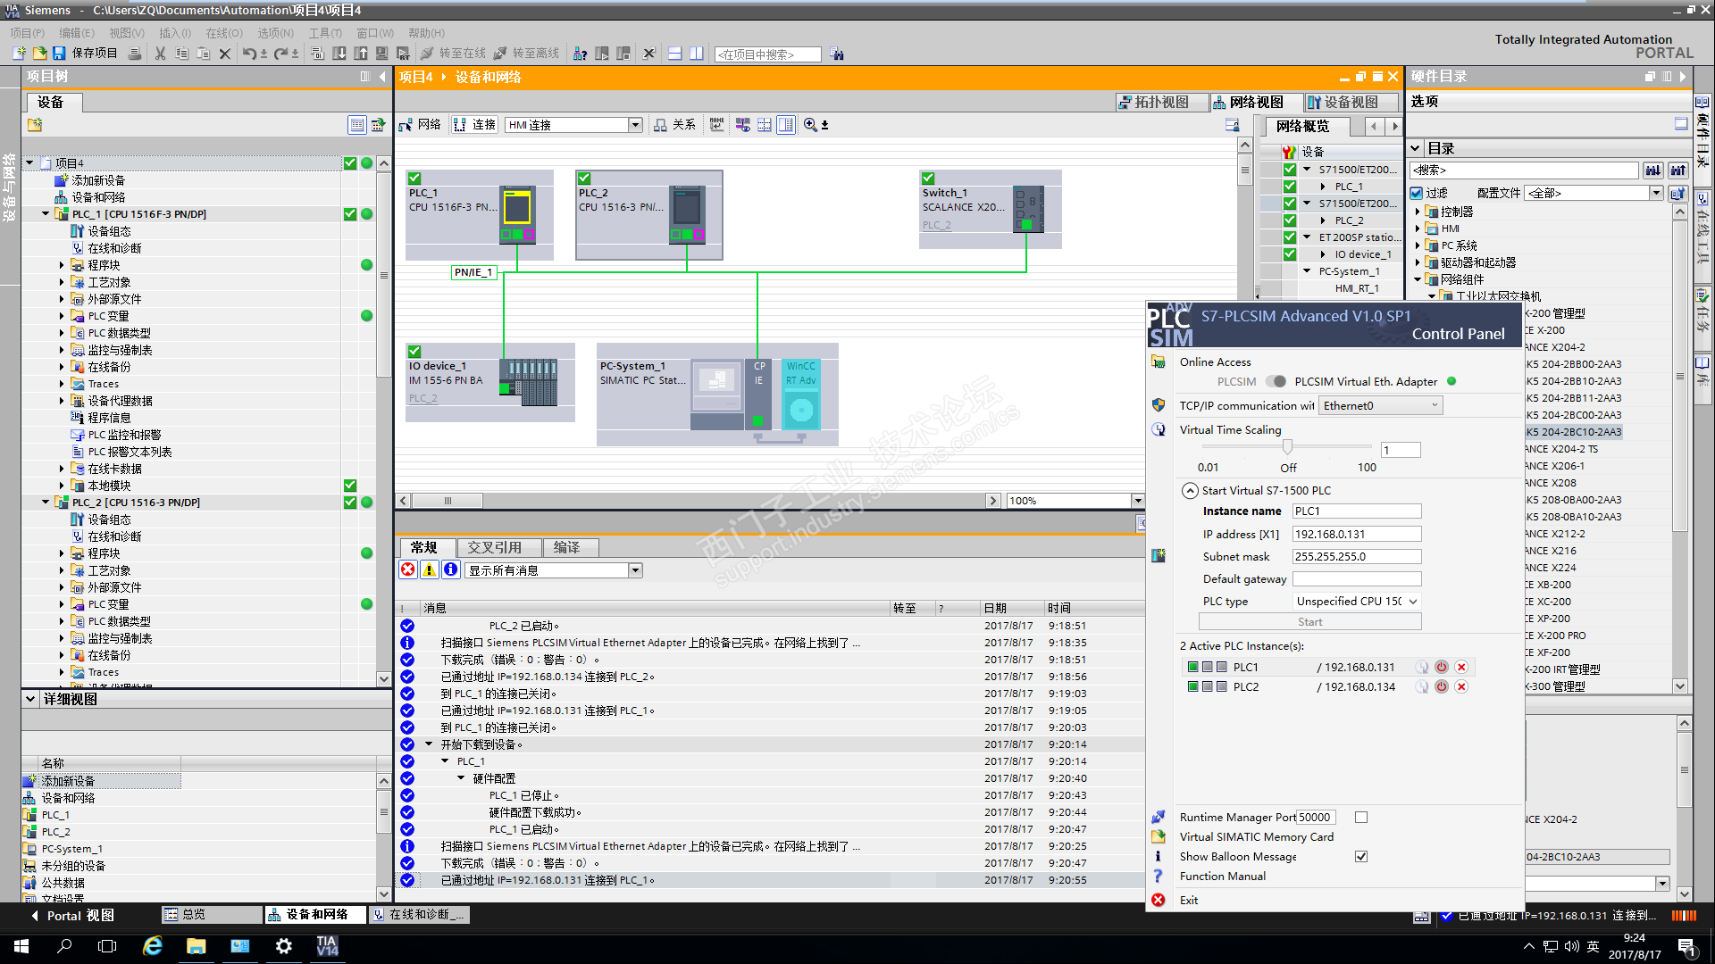Click the Virtual Time Scaling slider handle
This screenshot has width=1715, height=964.
pos(1287,446)
